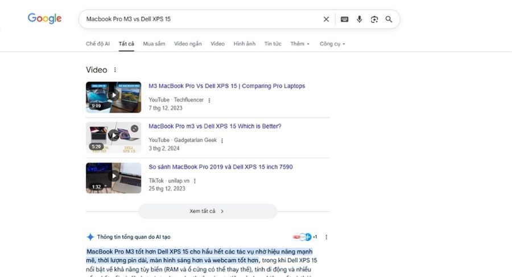The width and height of the screenshot is (512, 277).
Task: Click the date 7 thg 12, 2023
Action: pyautogui.click(x=166, y=108)
